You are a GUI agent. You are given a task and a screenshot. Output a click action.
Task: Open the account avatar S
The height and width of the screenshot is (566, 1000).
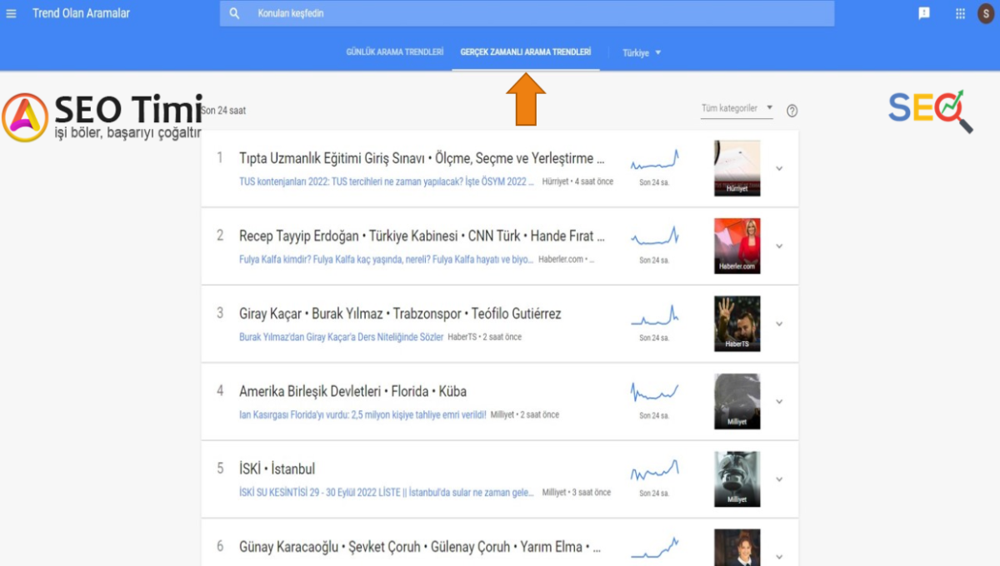(x=986, y=13)
